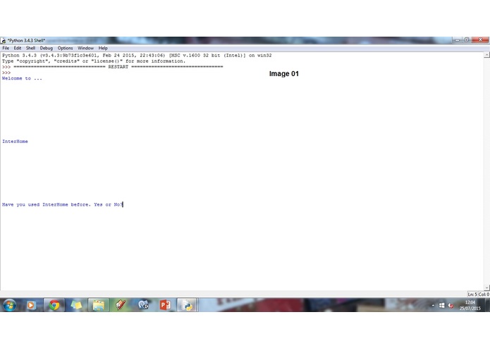Open the clock showing 12:04
This screenshot has width=490, height=348.
[x=470, y=305]
